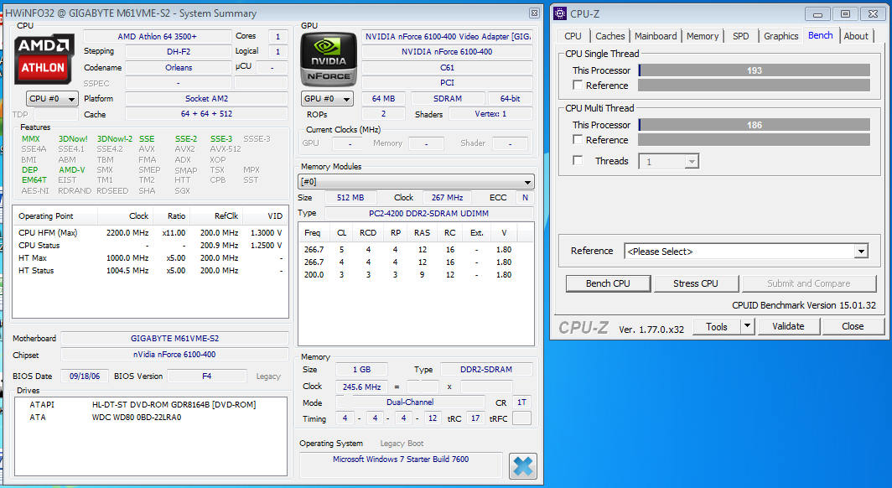Click the blue X close icon in System Summary
The height and width of the screenshot is (488, 892).
(x=523, y=466)
